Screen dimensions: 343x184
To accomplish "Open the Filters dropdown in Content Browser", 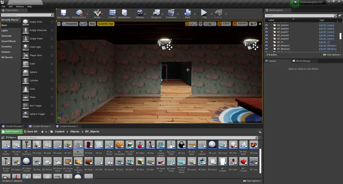I will (11, 138).
